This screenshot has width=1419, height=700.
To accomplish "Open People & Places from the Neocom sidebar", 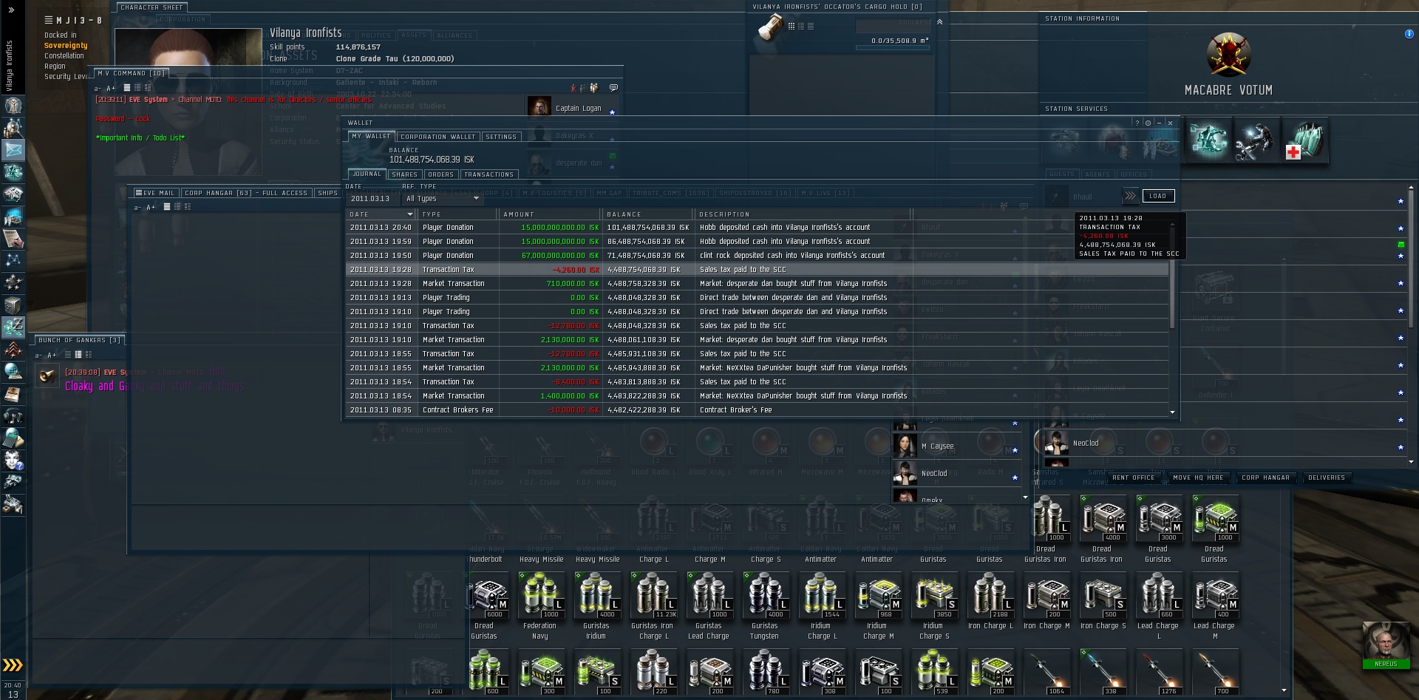I will 13,128.
